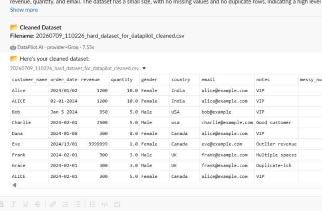
Task: Click the Duplicate-ish notes cell
Action: pos(276,165)
